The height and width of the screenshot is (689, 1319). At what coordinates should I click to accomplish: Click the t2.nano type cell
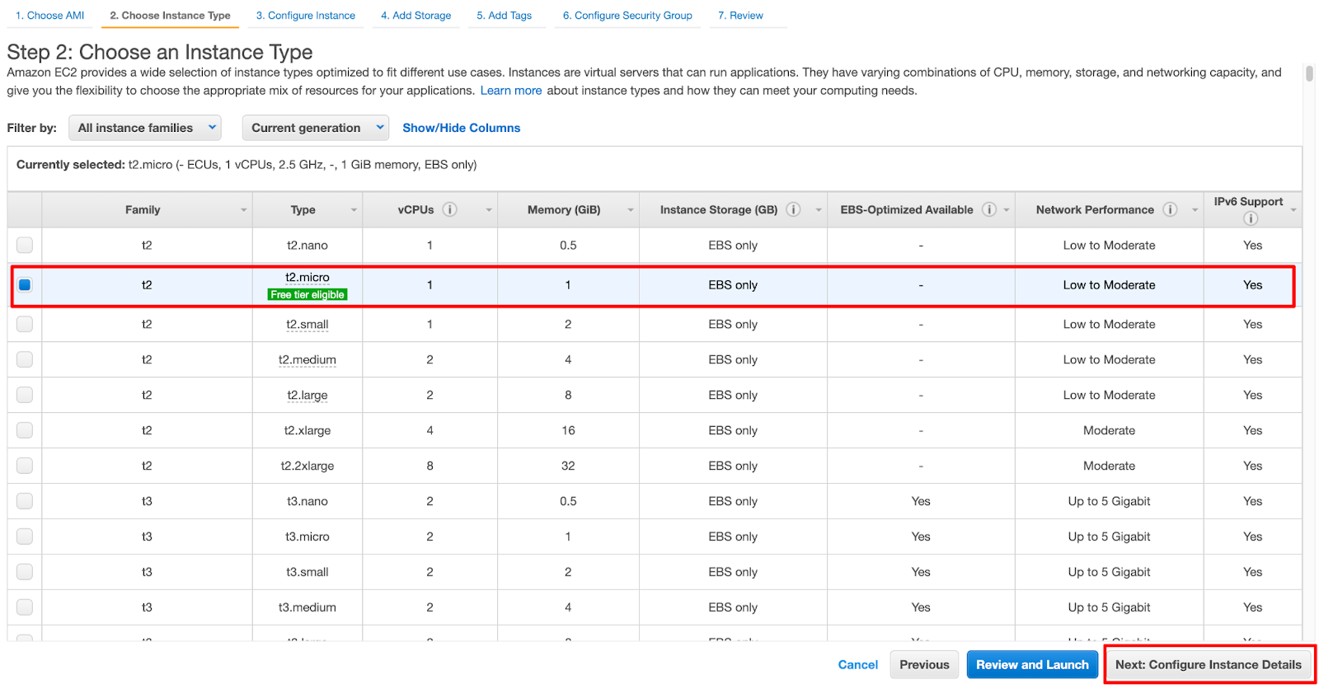point(307,245)
